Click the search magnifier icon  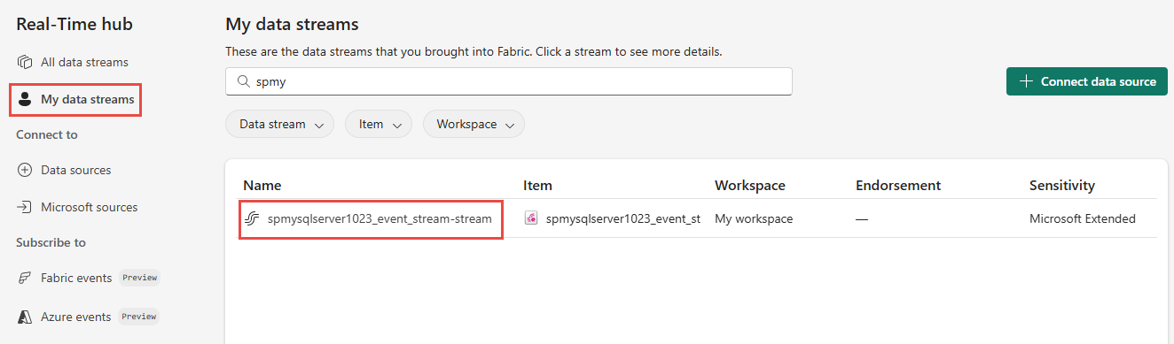click(243, 81)
